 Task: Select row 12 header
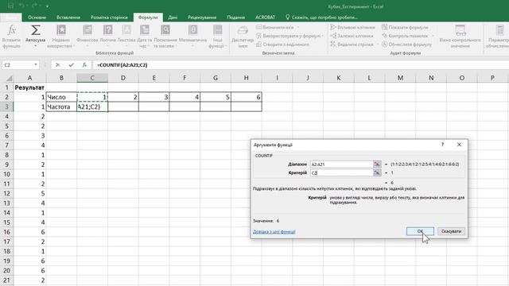(6, 194)
